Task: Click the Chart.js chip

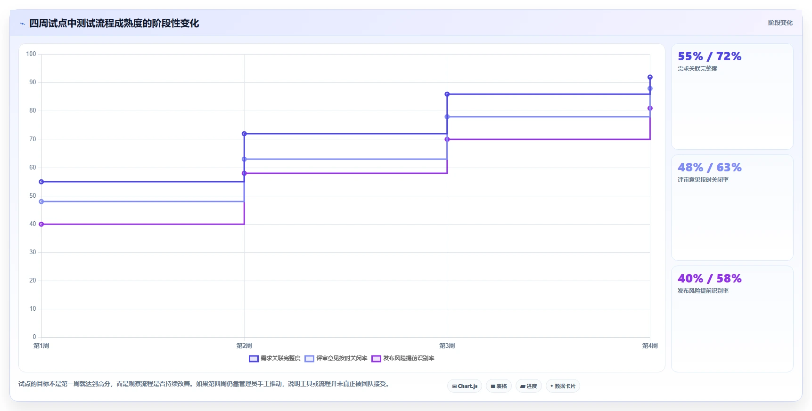Action: [465, 386]
